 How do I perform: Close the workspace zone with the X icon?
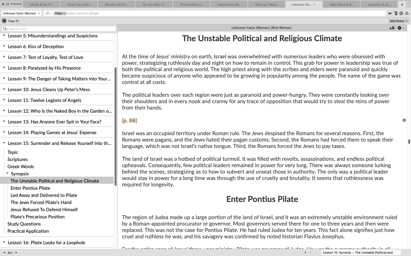tap(3, 4)
